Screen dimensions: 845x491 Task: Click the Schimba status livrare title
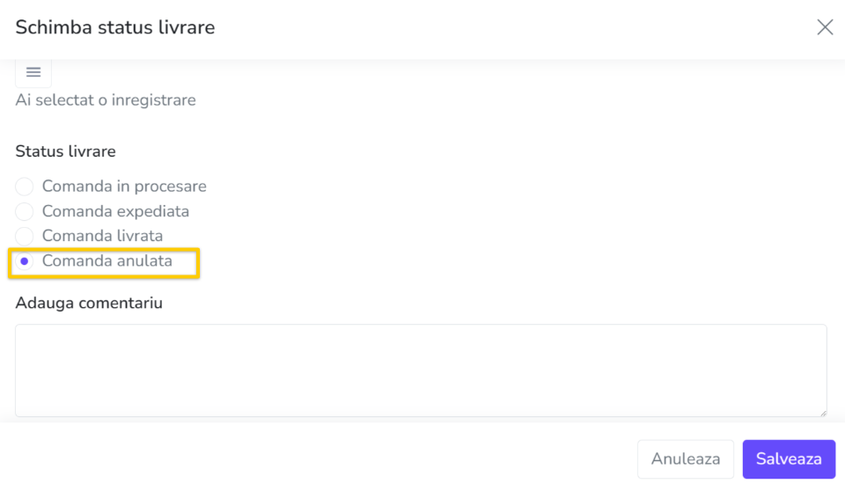tap(114, 27)
